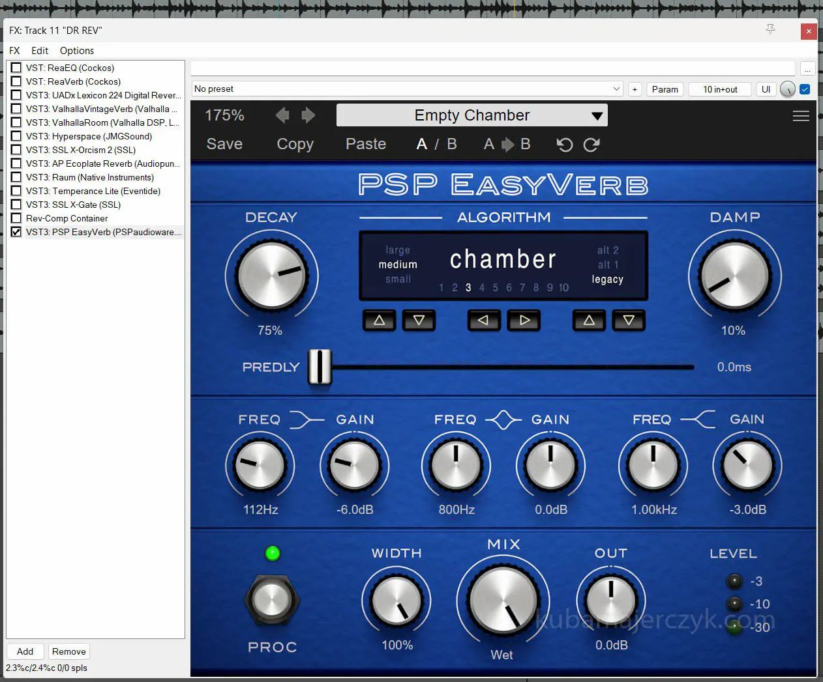Click the undo arrow icon in EasyVerb
Viewport: 823px width, 682px height.
point(565,145)
